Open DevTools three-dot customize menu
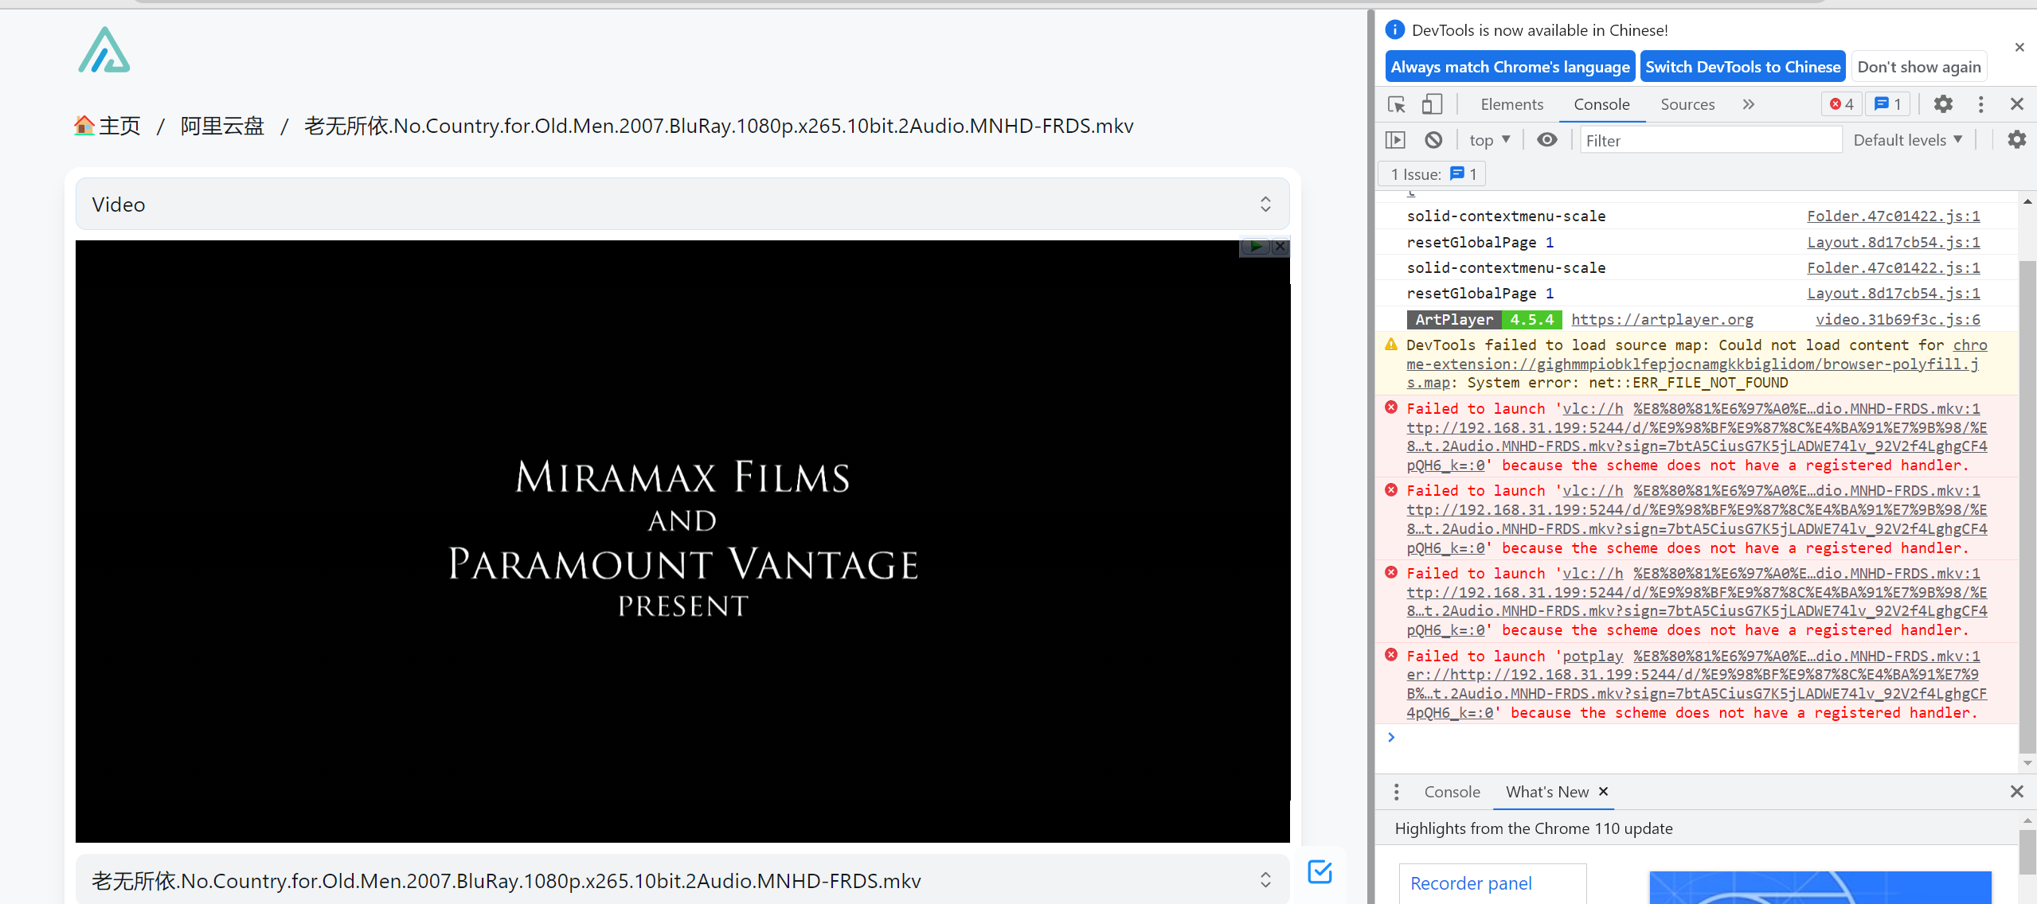 coord(1980,104)
